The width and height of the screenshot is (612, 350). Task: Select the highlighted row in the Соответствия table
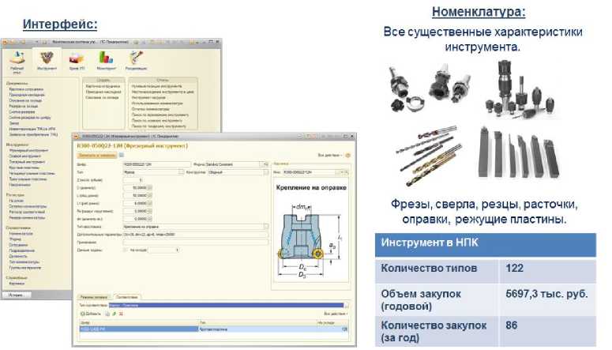(x=214, y=329)
